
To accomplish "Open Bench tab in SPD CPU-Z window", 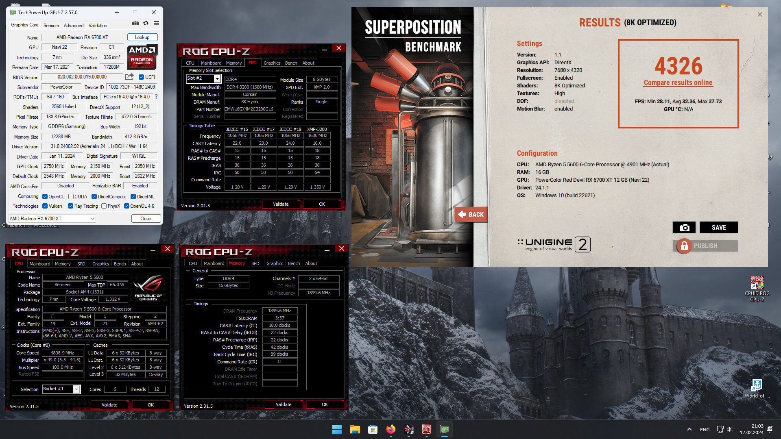I will pyautogui.click(x=291, y=63).
